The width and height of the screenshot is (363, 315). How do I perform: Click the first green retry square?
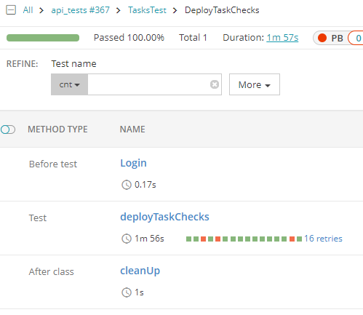[188, 239]
